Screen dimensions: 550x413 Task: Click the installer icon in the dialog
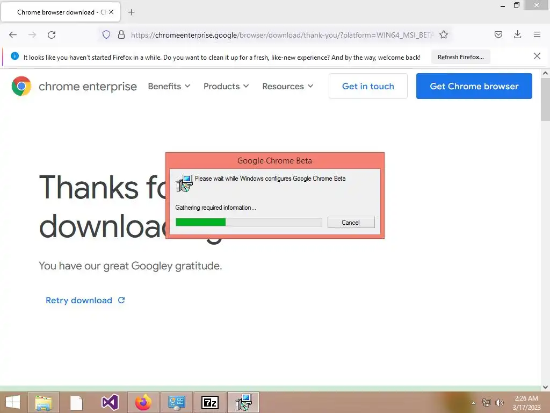click(x=185, y=183)
